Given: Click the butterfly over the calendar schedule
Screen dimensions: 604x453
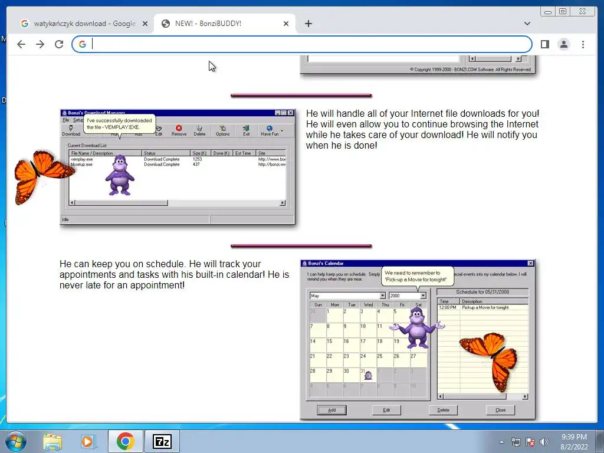Looking at the screenshot, I should coord(489,362).
